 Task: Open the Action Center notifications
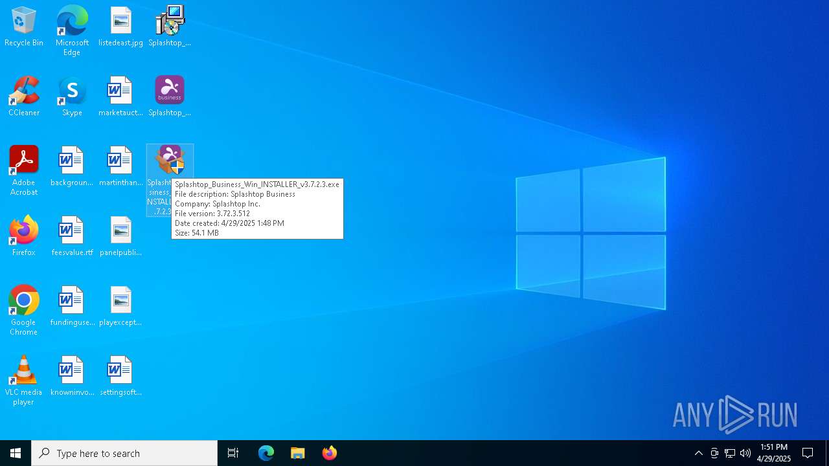808,453
